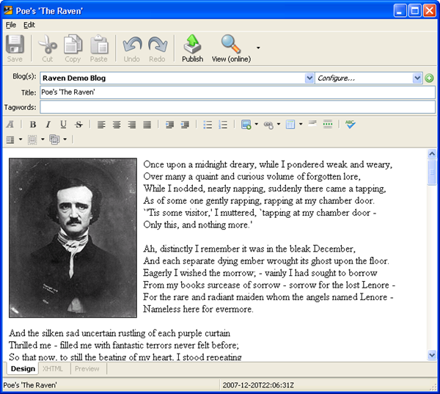
Task: Click the Tagwords input field
Action: point(237,107)
